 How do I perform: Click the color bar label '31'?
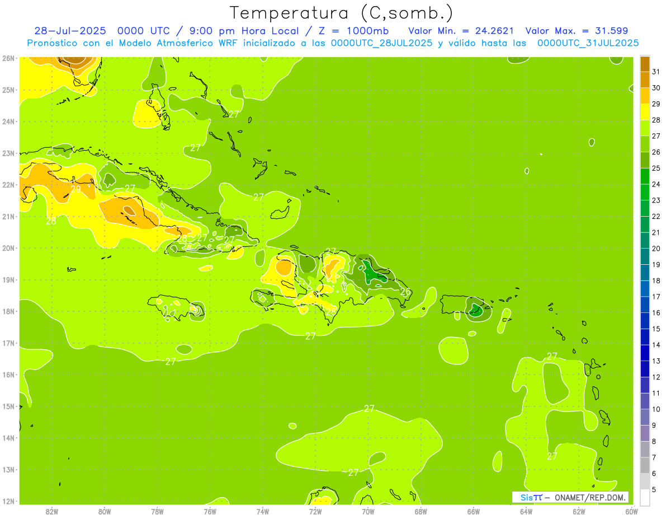click(x=656, y=72)
